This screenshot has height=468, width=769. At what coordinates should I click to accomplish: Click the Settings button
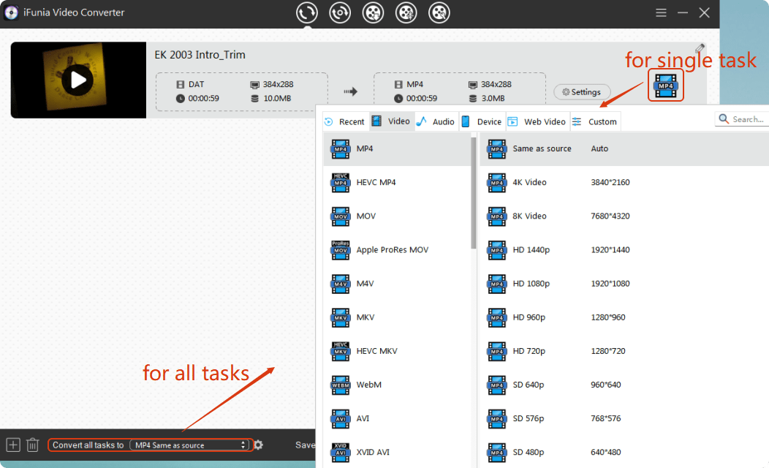click(582, 92)
